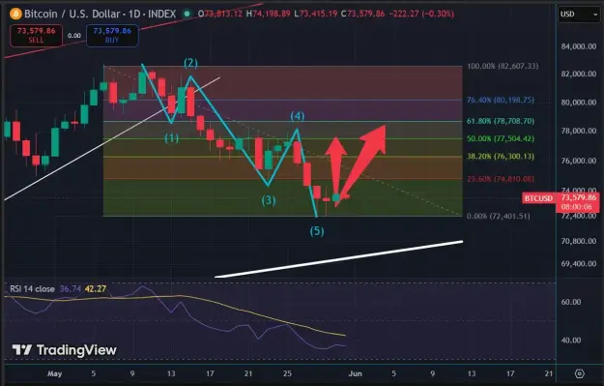
Task: Click the high value H74,198.89 in header
Action: click(268, 14)
